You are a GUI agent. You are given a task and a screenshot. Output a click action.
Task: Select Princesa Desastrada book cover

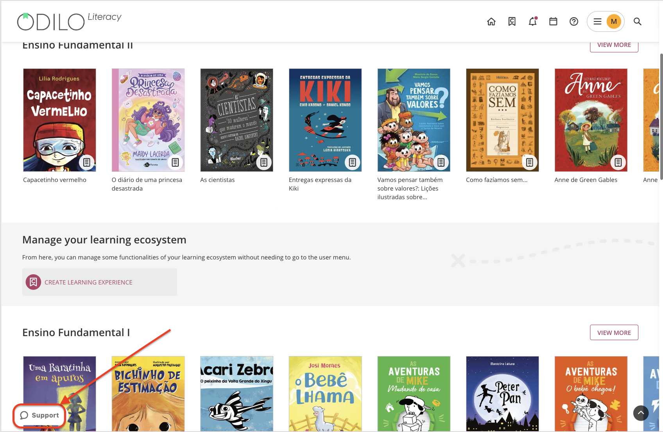point(148,120)
